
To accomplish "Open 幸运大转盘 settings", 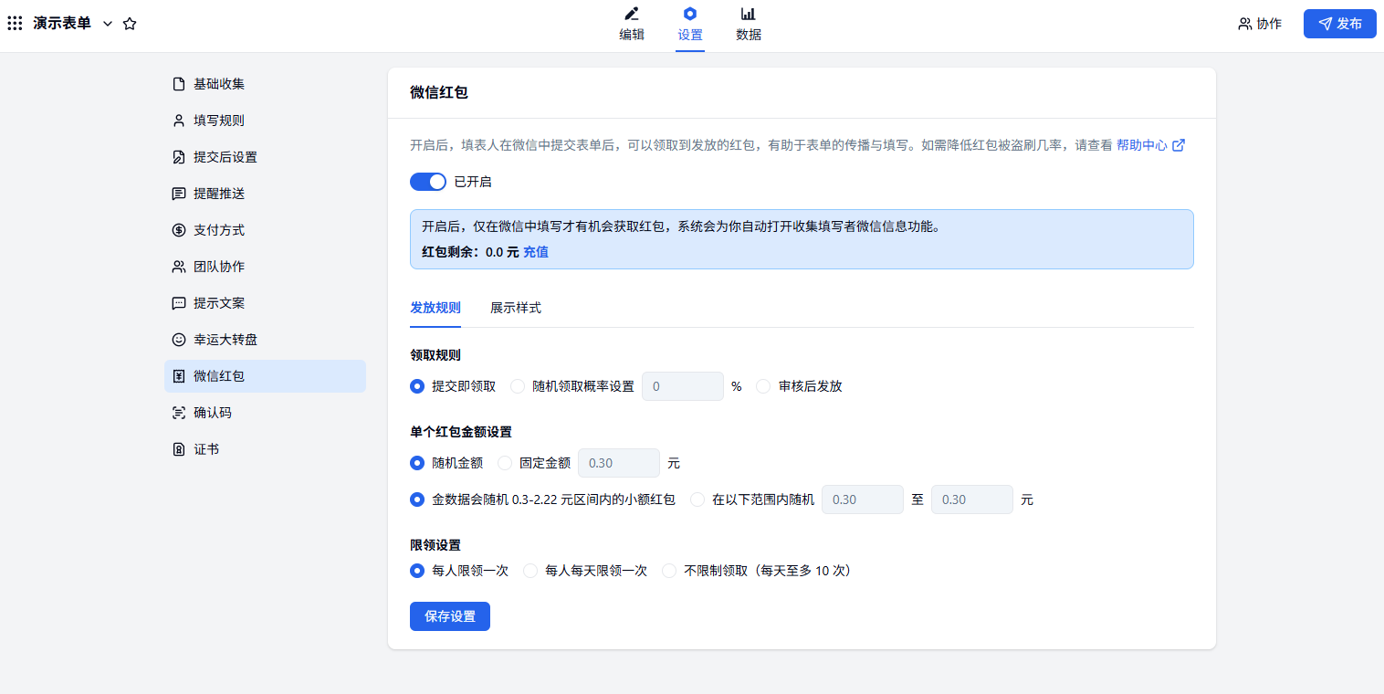I will pyautogui.click(x=225, y=340).
